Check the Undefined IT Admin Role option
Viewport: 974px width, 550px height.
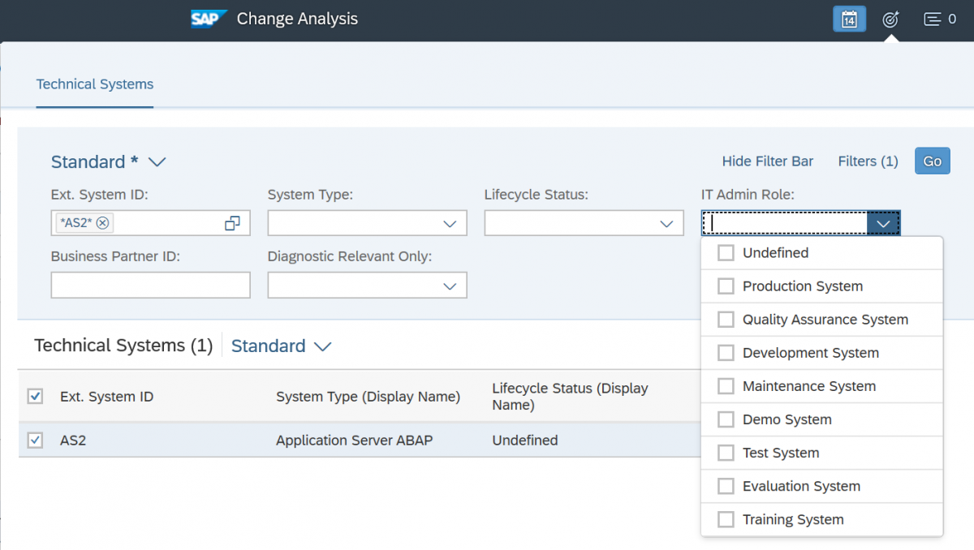725,252
